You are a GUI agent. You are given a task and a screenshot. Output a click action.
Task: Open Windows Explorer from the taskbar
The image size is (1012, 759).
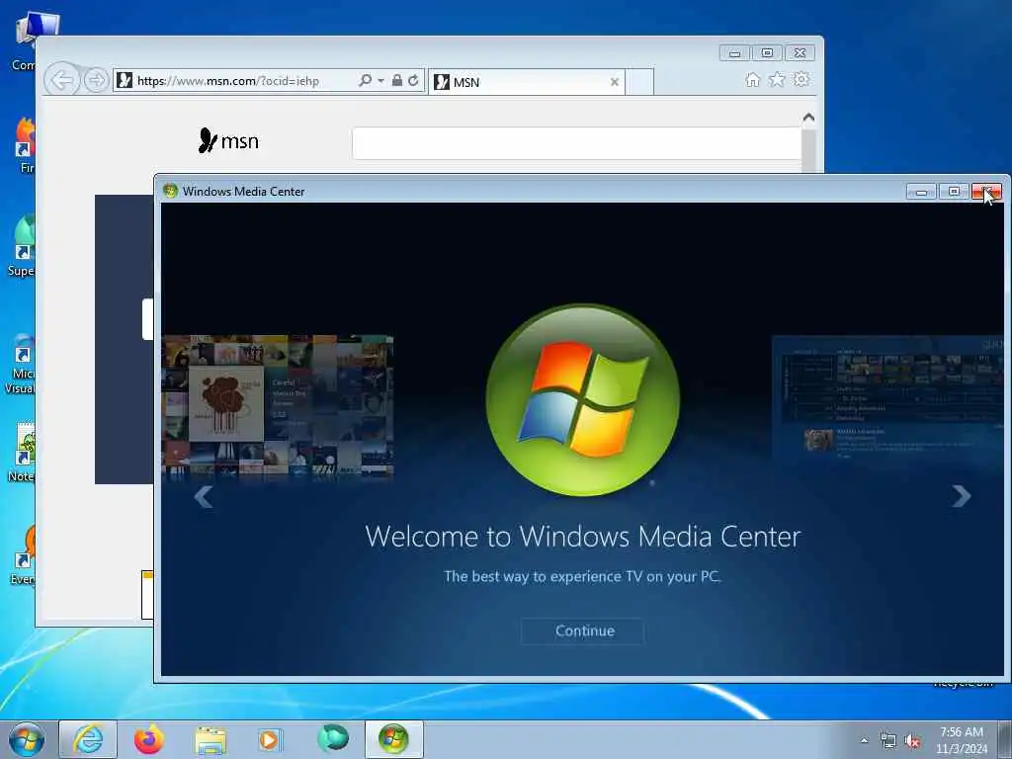[x=211, y=740]
